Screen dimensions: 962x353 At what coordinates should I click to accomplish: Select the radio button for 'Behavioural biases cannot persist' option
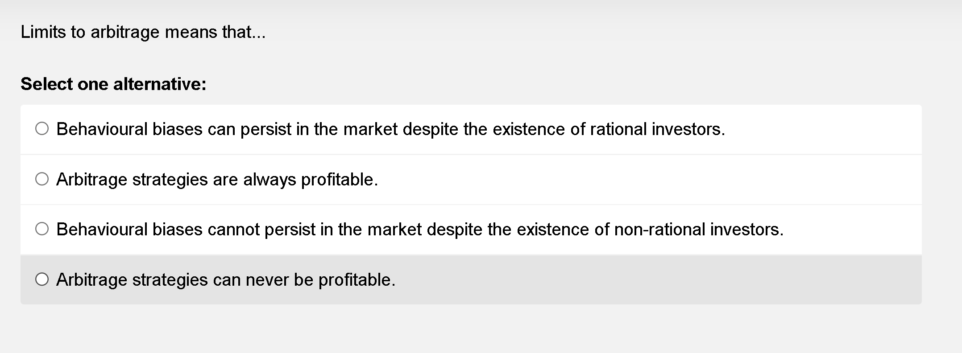(42, 229)
